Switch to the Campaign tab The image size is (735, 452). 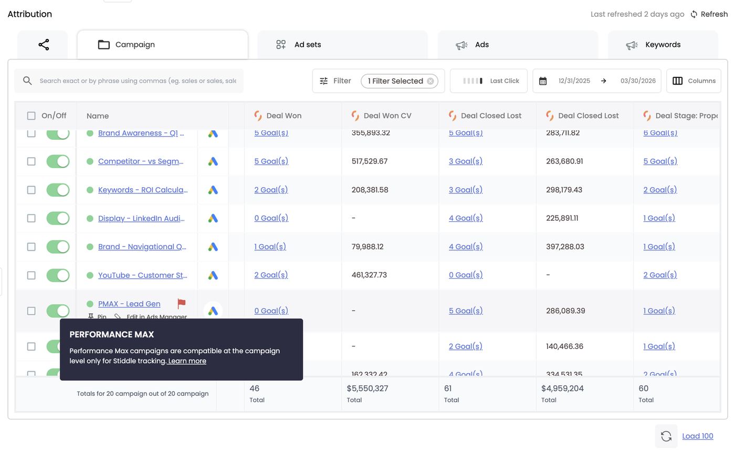(x=163, y=45)
